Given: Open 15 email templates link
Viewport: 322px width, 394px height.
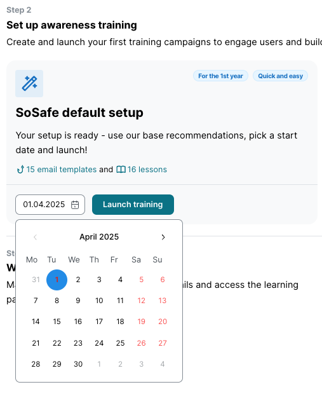Looking at the screenshot, I should pyautogui.click(x=61, y=170).
